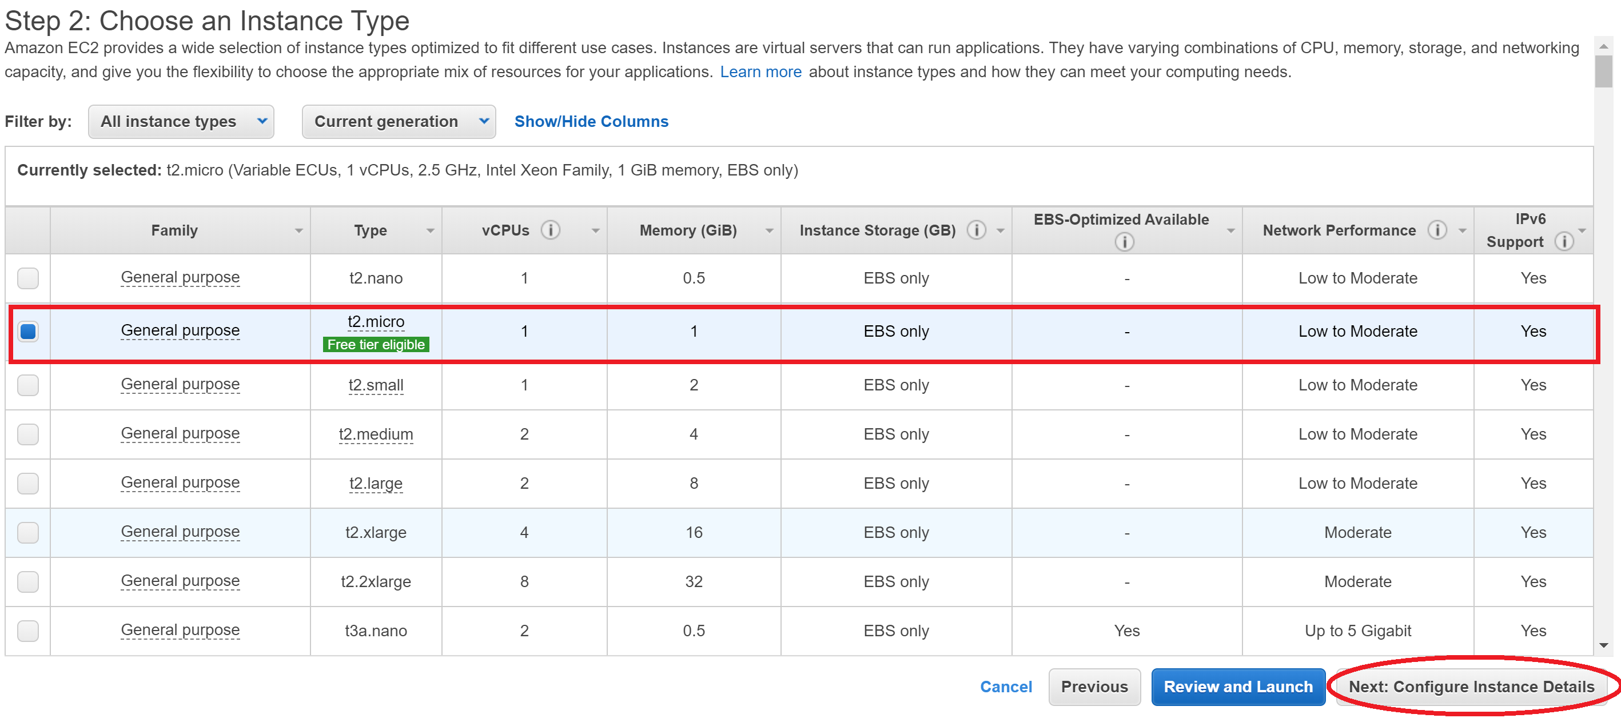Proceed to Next: Configure Instance Details
This screenshot has height=722, width=1621.
pyautogui.click(x=1471, y=687)
